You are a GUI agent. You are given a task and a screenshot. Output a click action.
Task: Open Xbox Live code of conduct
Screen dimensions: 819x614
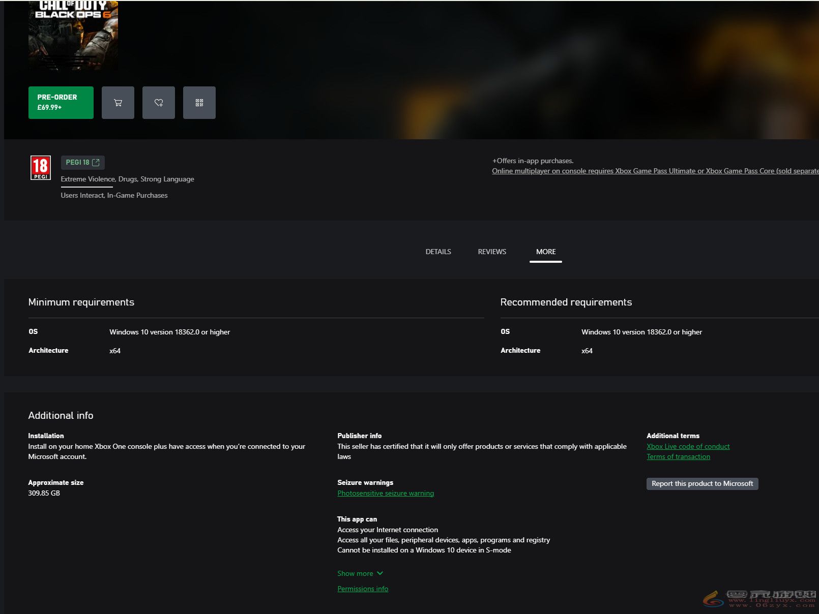pos(688,446)
